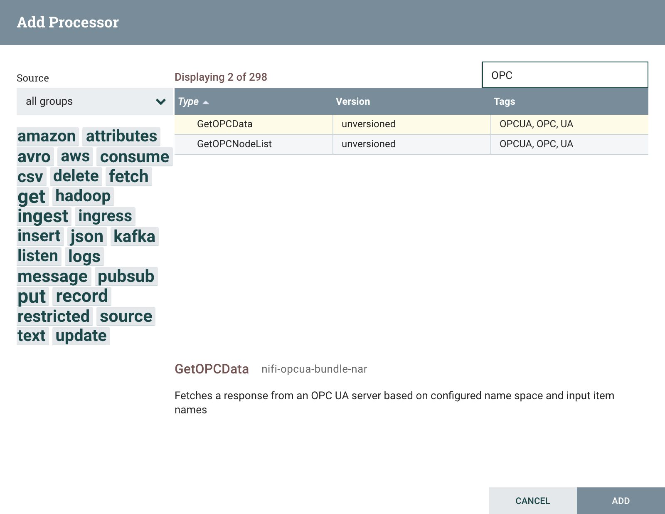Click the CANCEL button
This screenshot has height=514, width=665.
[532, 501]
